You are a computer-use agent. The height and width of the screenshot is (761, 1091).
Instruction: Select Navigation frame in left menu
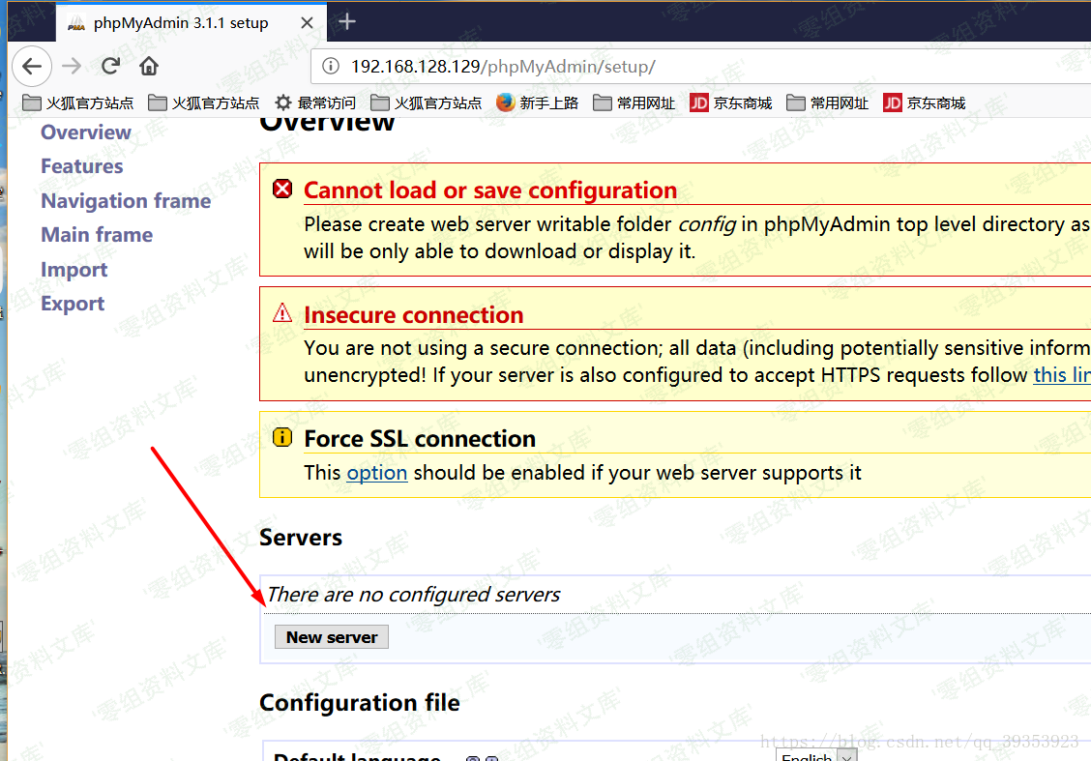pos(126,201)
